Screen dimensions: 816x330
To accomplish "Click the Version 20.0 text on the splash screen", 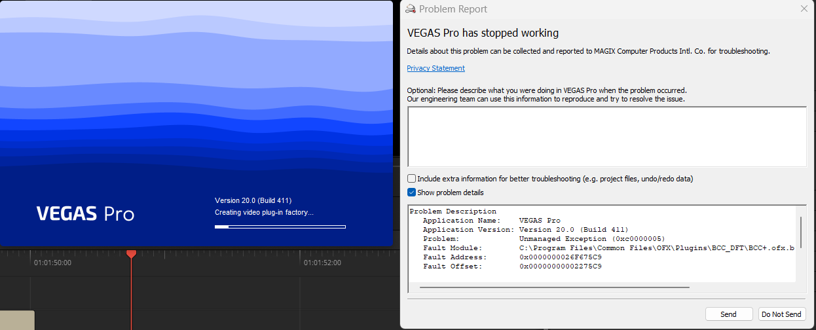I will pos(253,200).
